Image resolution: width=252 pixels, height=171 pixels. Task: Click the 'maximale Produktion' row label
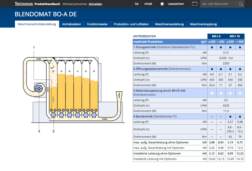point(148,42)
